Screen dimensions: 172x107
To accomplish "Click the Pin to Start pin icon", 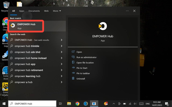I will click(x=73, y=68).
